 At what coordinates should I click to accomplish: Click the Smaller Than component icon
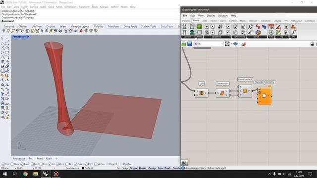[x=228, y=32]
